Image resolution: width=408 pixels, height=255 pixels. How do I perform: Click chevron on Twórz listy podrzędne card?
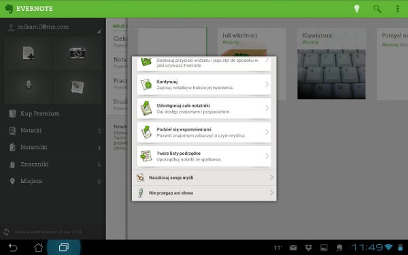click(267, 156)
